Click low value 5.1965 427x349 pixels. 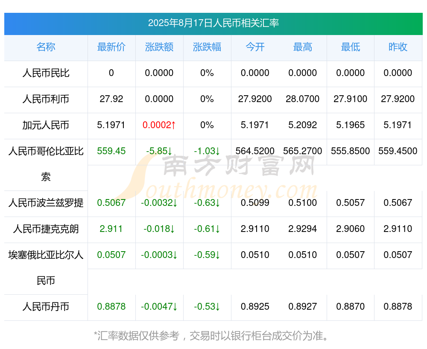tap(351, 125)
